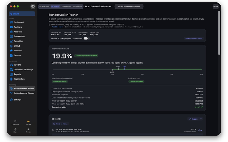The image size is (228, 142).
Task: Click the Later marker on the rate bar
Action: pyautogui.click(x=124, y=68)
